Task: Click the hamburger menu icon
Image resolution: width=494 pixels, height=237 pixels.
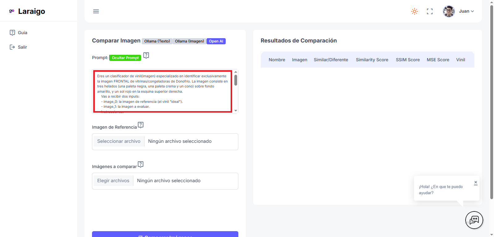Action: pyautogui.click(x=96, y=11)
